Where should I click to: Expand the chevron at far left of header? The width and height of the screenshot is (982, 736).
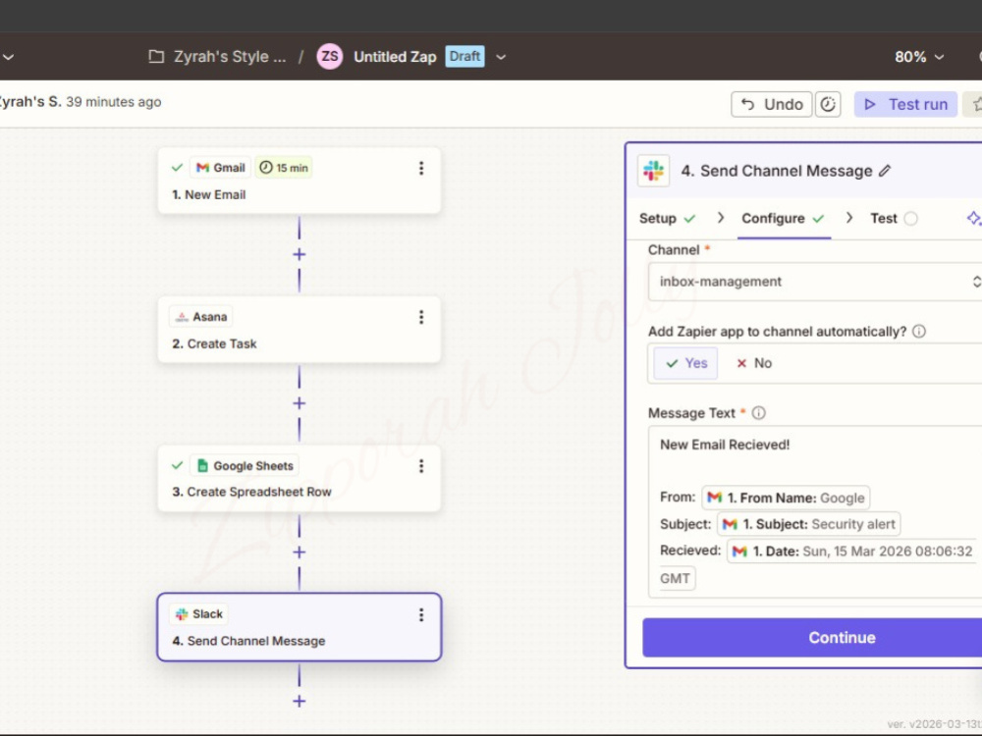[8, 57]
